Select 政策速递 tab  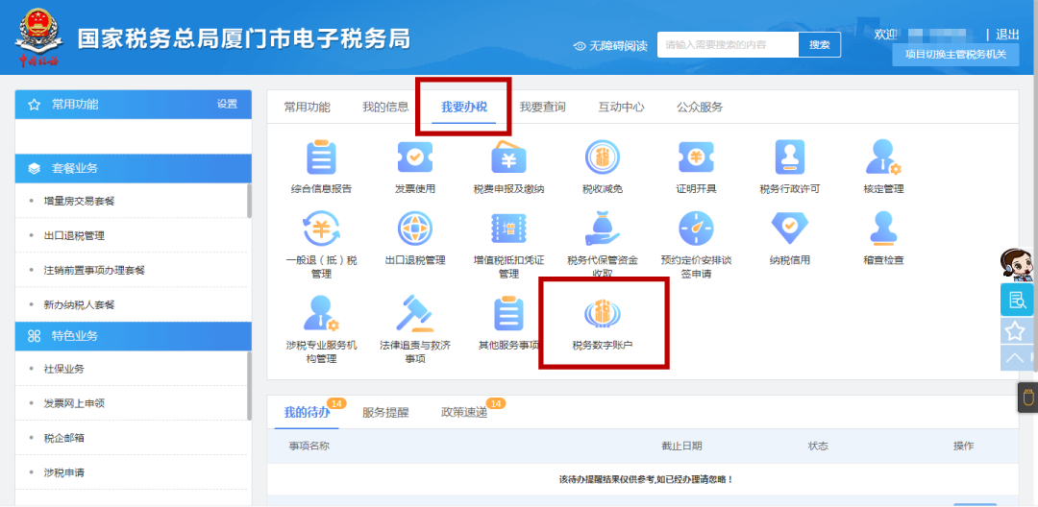pyautogui.click(x=464, y=413)
